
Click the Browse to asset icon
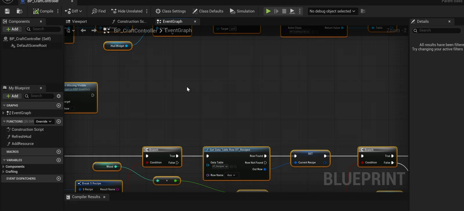(19, 11)
